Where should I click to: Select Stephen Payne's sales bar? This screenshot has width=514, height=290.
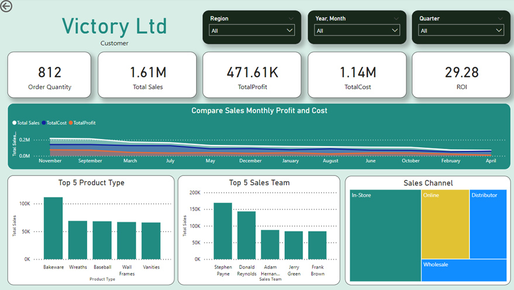tap(223, 231)
